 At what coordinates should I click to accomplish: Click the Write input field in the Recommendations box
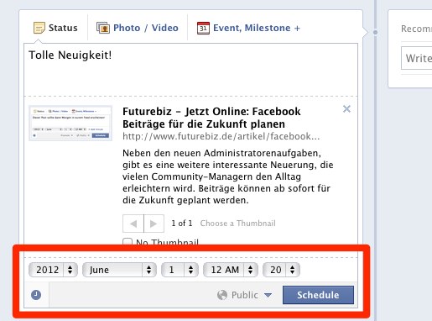[417, 58]
